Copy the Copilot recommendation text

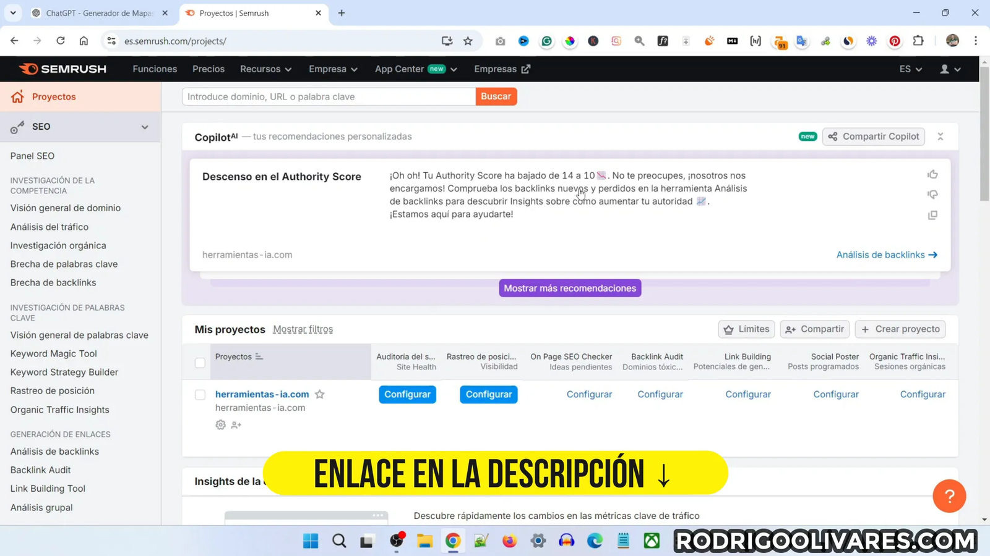pos(932,214)
